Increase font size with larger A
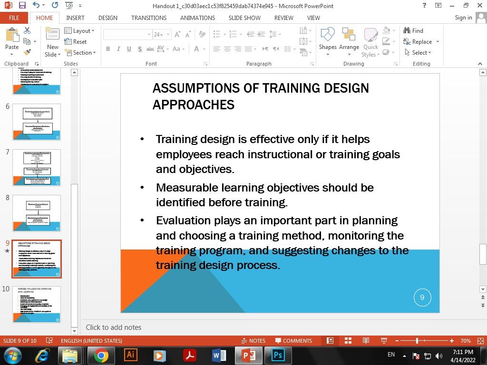487x365 pixels. coord(177,34)
